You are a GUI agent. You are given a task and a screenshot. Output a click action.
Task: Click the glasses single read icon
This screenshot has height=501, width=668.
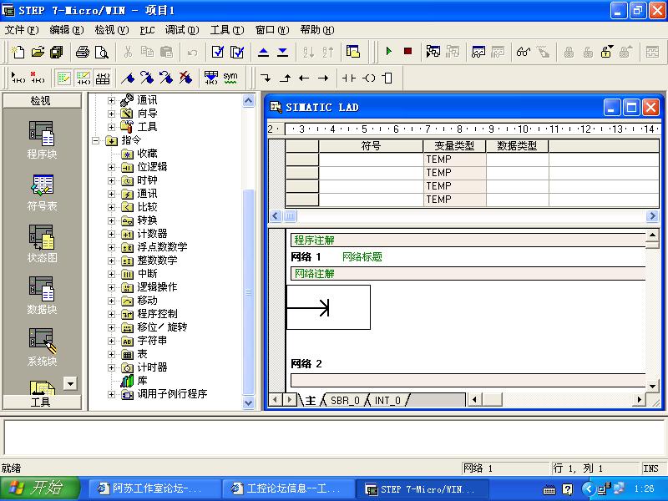[524, 52]
